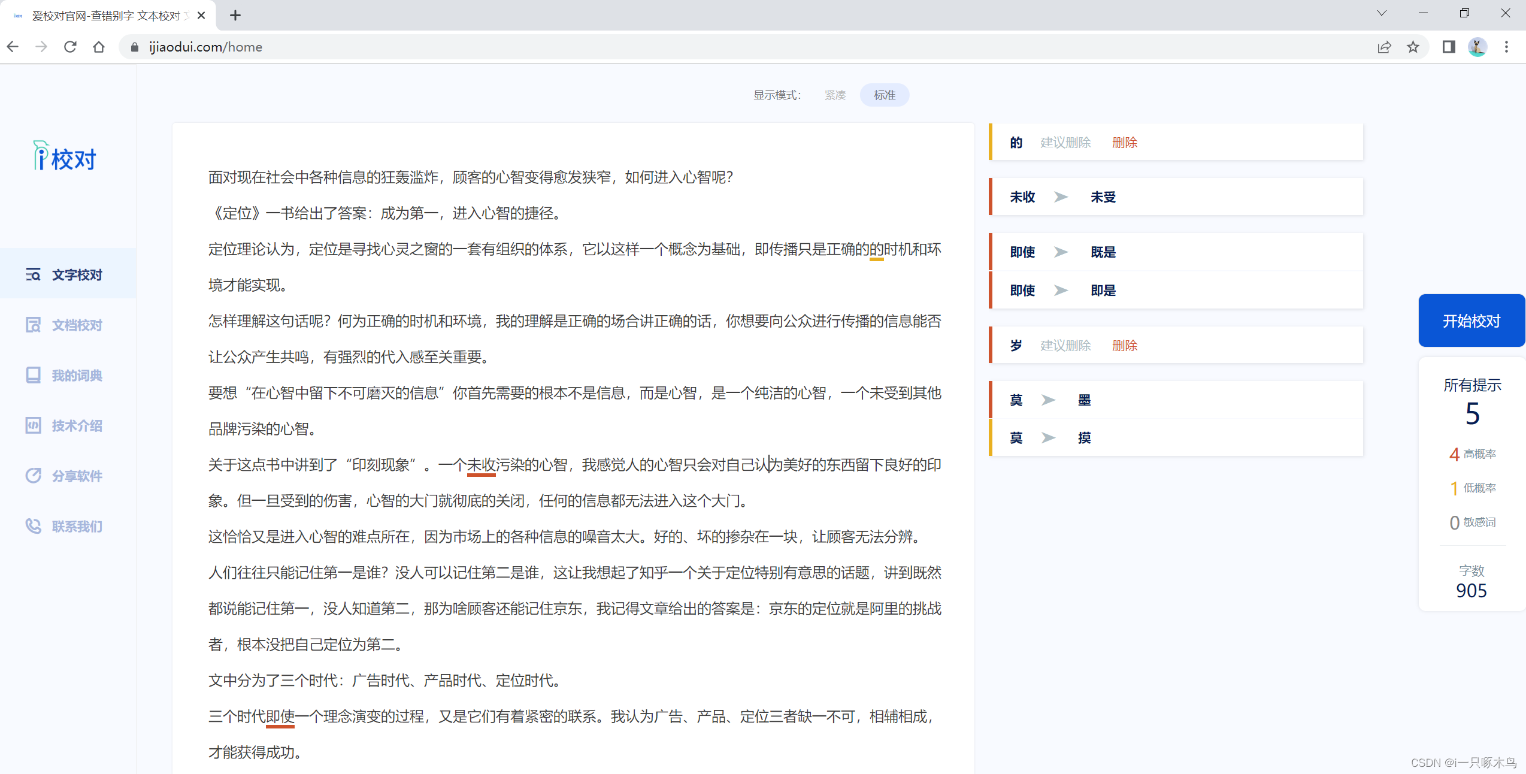Click the 文字校对 sidebar icon

[x=33, y=275]
